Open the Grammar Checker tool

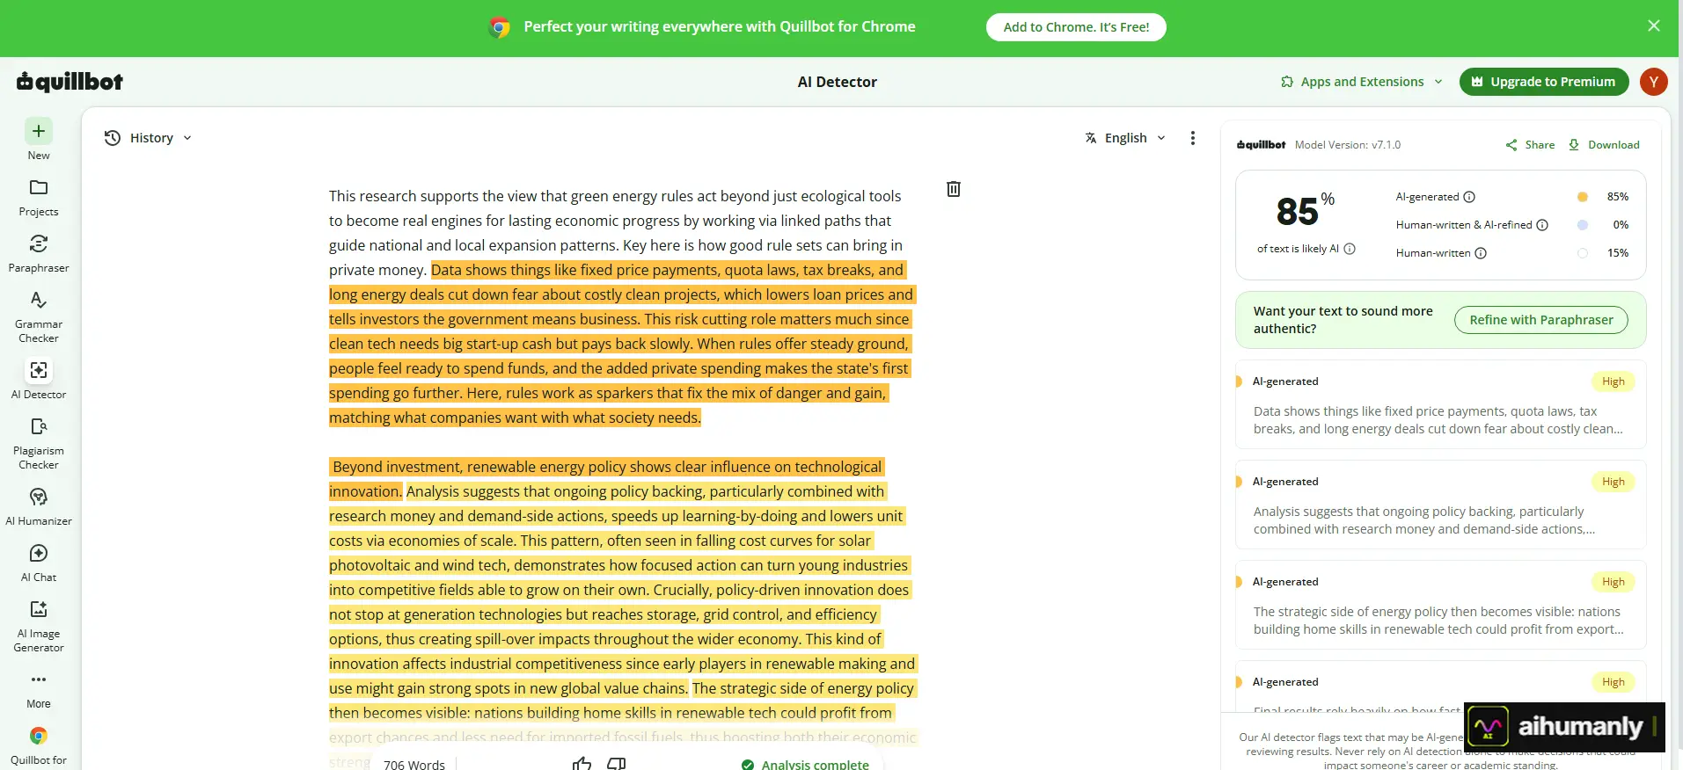click(39, 316)
